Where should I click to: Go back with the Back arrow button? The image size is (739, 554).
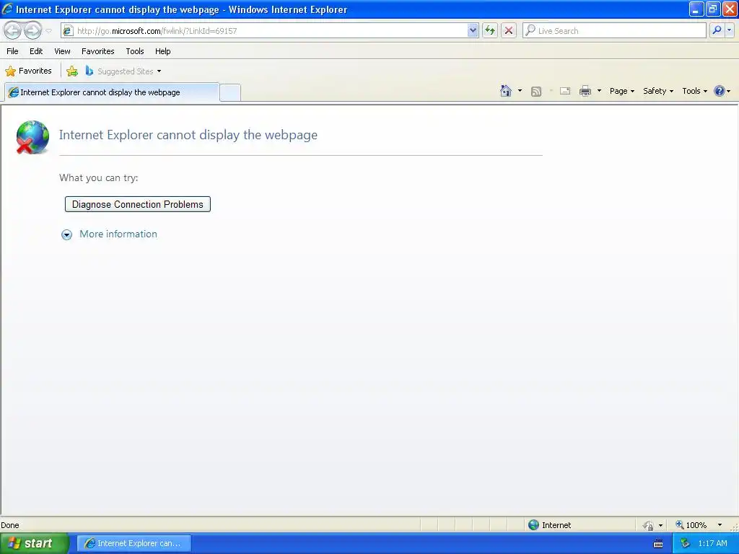13,30
